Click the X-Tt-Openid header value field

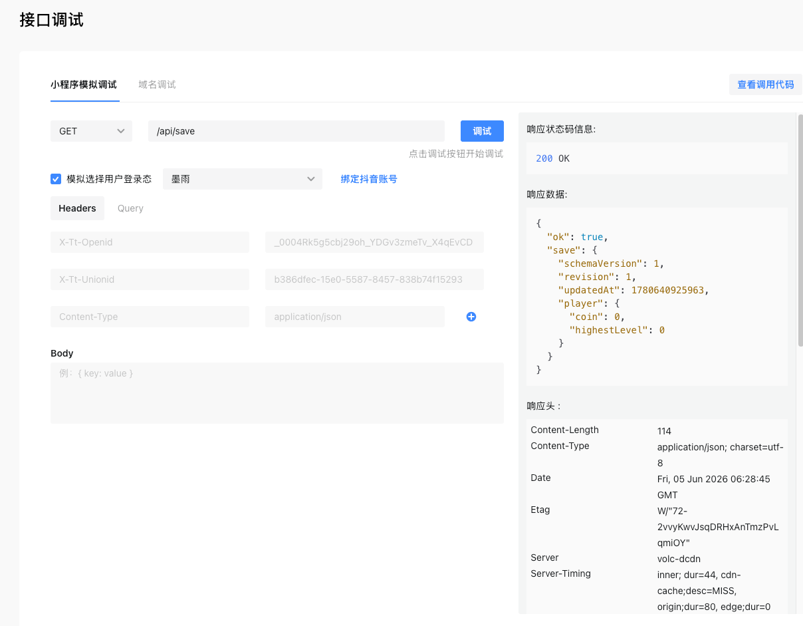[x=374, y=242]
